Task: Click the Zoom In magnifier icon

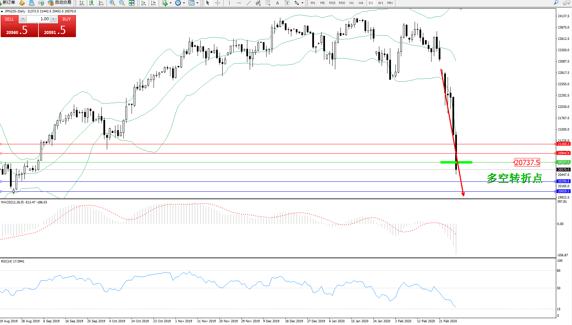Action: (112, 3)
